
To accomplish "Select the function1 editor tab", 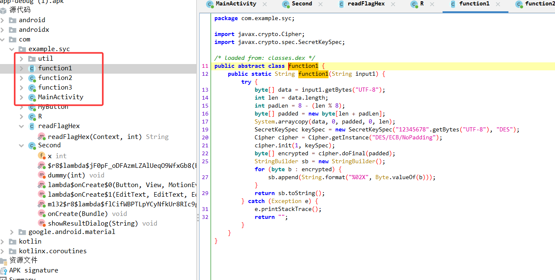I will pos(474,4).
